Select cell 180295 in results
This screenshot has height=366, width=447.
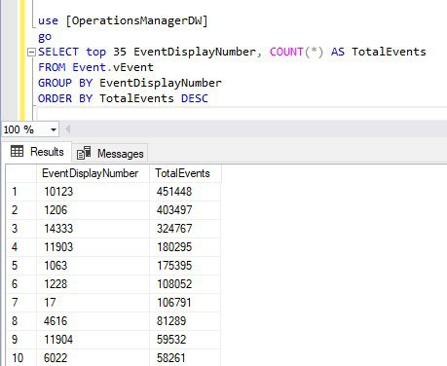click(185, 247)
